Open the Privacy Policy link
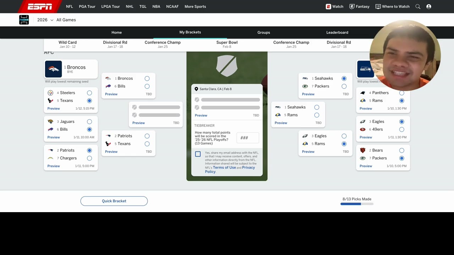 pyautogui.click(x=230, y=170)
